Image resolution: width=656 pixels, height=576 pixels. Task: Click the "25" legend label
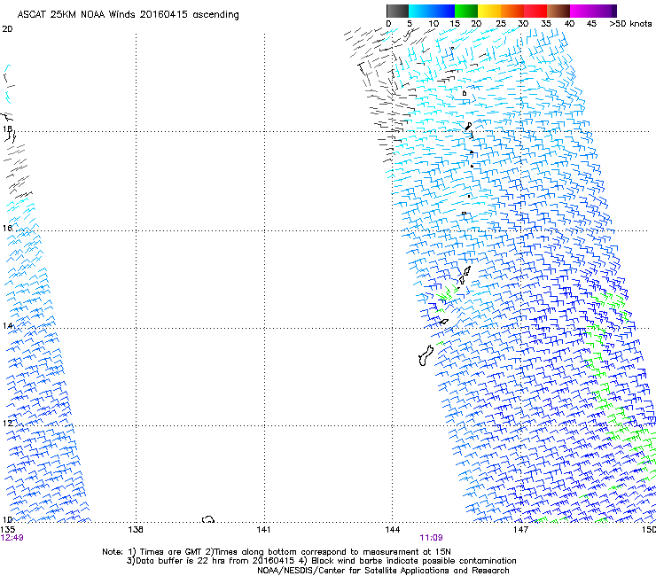pyautogui.click(x=500, y=24)
